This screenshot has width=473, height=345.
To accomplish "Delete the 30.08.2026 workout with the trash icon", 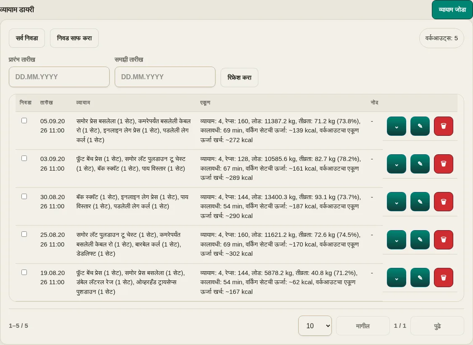I will point(444,202).
